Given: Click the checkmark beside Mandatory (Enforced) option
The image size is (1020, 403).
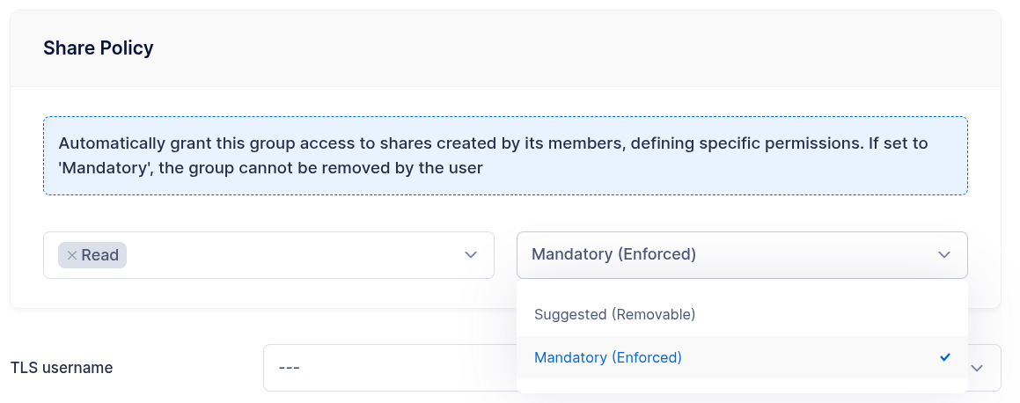Looking at the screenshot, I should 945,357.
